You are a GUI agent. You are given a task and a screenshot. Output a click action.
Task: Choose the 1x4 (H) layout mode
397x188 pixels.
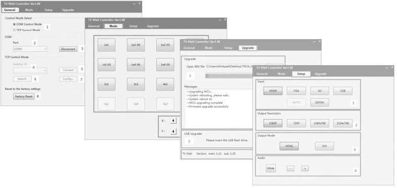point(136,65)
